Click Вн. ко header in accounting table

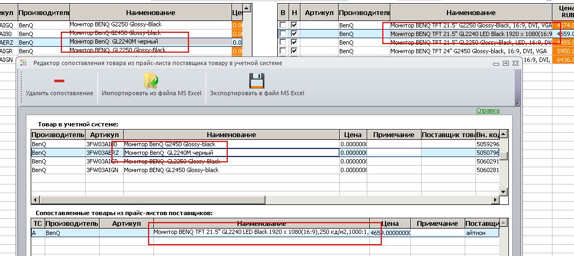pos(487,134)
